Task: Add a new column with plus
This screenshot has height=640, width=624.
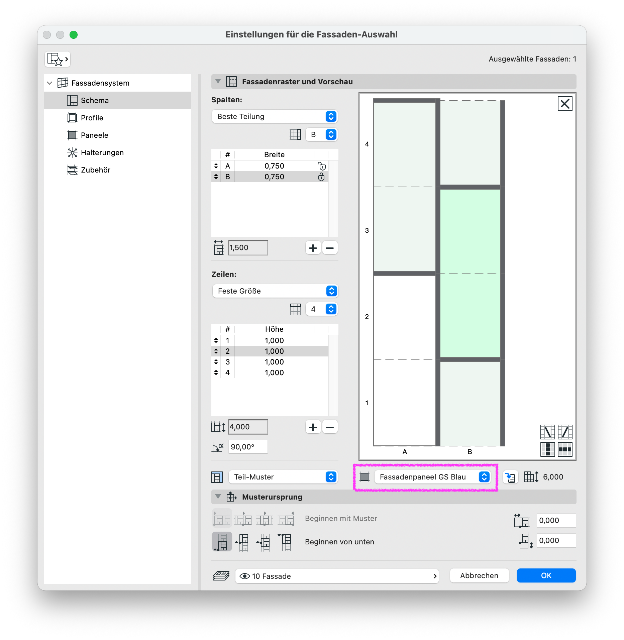Action: tap(313, 248)
